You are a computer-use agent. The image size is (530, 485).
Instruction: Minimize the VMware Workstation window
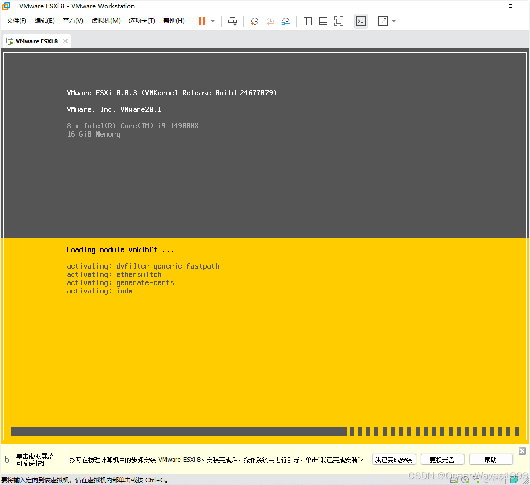coord(498,6)
